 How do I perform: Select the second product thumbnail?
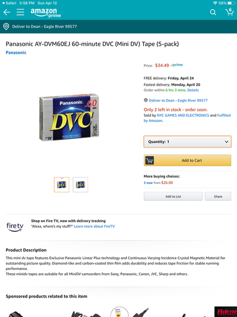(81, 184)
